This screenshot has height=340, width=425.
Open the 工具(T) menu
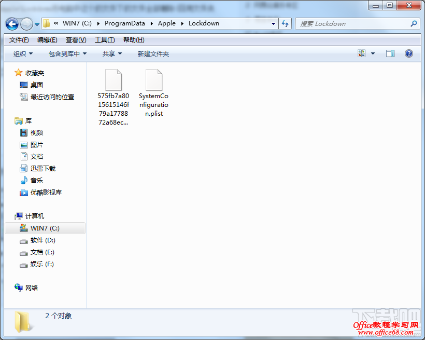point(105,40)
